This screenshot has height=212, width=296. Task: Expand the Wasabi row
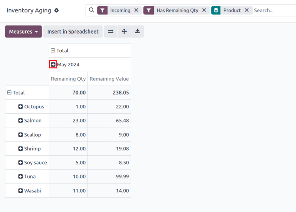(21, 191)
